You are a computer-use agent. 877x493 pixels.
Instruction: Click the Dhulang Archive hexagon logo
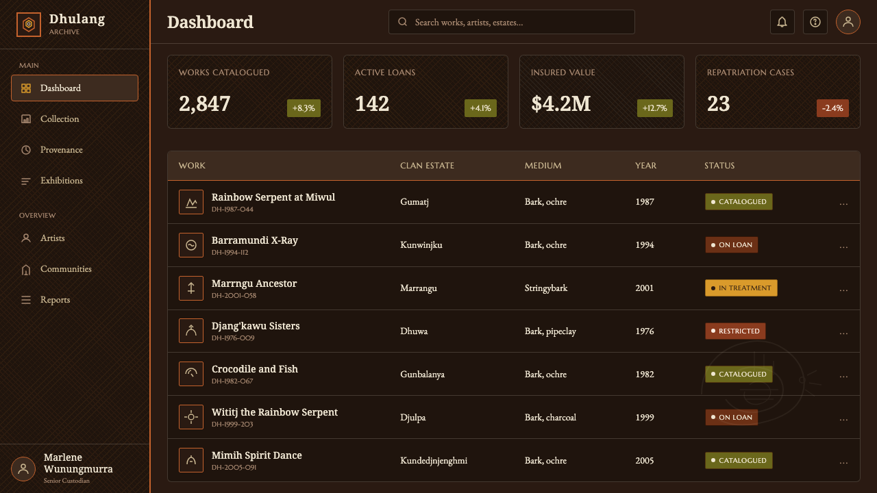(x=29, y=25)
